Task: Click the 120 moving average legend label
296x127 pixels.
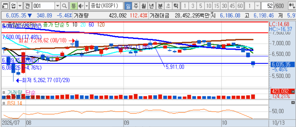Action: click(101, 25)
